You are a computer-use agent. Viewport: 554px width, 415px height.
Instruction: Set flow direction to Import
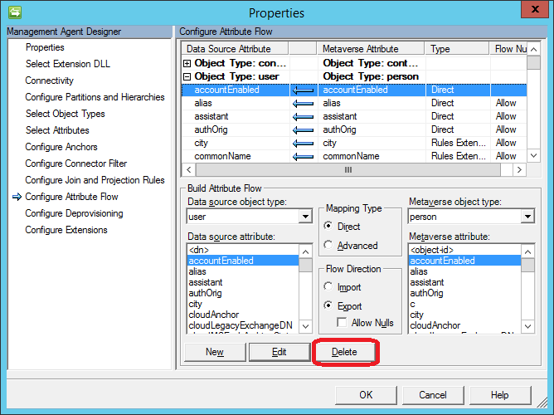coord(331,286)
